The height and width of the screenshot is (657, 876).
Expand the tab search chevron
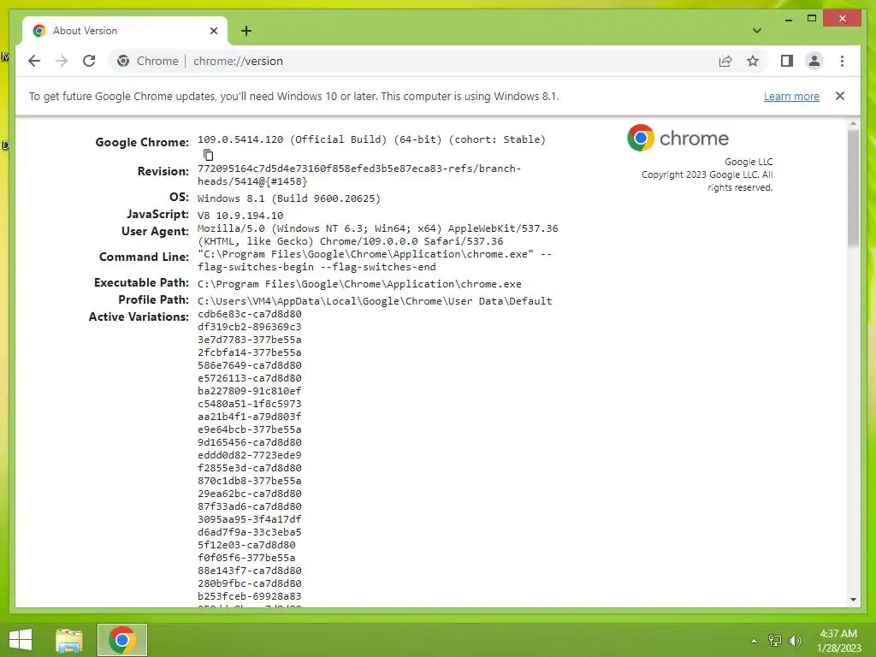click(x=757, y=31)
